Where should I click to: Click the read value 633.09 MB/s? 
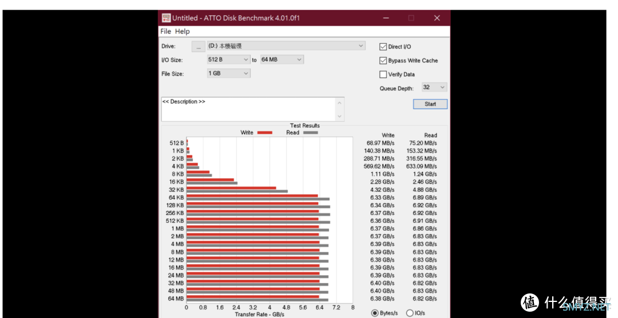[422, 166]
